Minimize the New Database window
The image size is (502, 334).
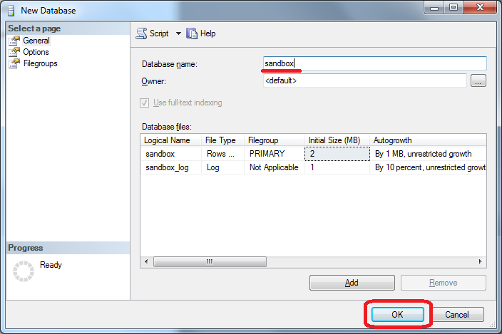pyautogui.click(x=434, y=8)
